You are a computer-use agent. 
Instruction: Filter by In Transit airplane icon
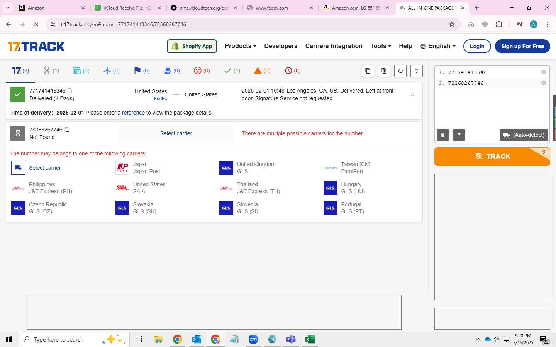point(112,71)
